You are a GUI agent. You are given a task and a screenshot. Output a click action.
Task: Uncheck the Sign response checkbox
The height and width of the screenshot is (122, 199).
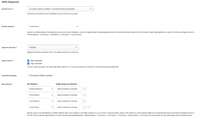coord(28,60)
